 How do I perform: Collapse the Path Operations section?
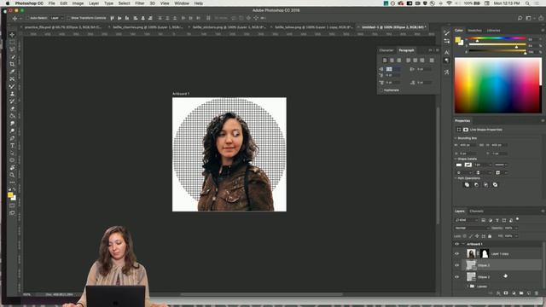pos(456,178)
